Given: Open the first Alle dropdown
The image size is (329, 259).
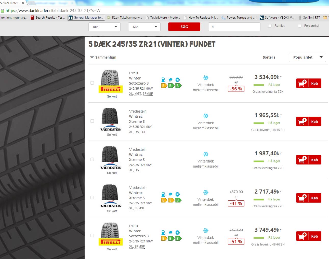Looking at the screenshot, I should 104,27.
